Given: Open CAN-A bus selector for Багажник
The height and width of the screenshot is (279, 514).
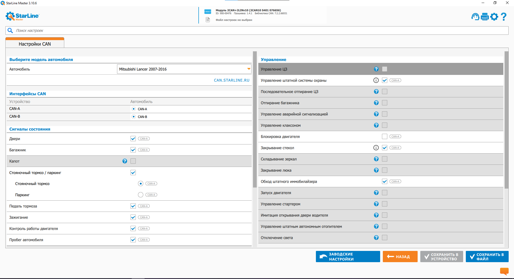Looking at the screenshot, I should (144, 150).
